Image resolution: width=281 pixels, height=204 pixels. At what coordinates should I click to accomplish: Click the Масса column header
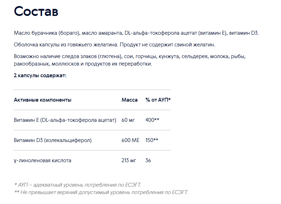point(130,100)
